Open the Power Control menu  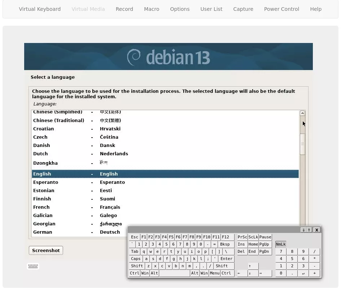[281, 9]
